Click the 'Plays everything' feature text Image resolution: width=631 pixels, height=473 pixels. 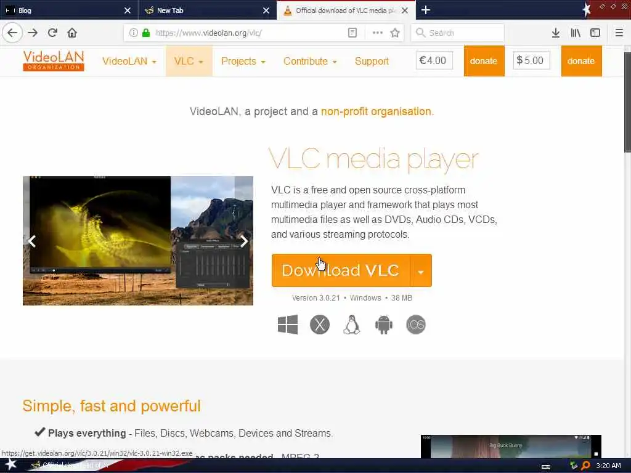point(87,433)
